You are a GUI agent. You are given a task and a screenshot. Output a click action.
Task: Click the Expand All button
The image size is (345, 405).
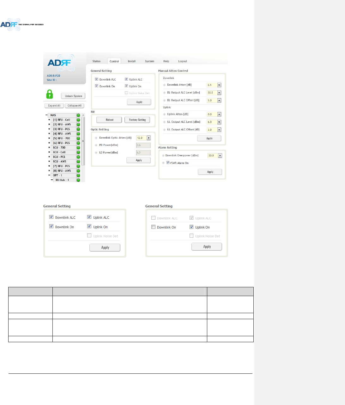(x=54, y=106)
